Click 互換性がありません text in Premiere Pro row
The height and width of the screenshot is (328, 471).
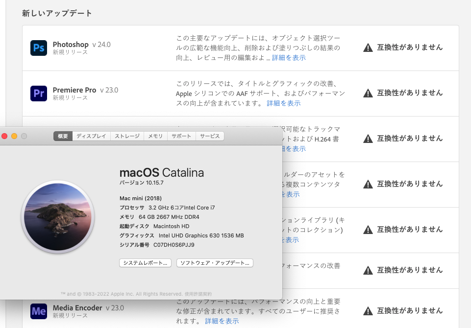point(410,93)
